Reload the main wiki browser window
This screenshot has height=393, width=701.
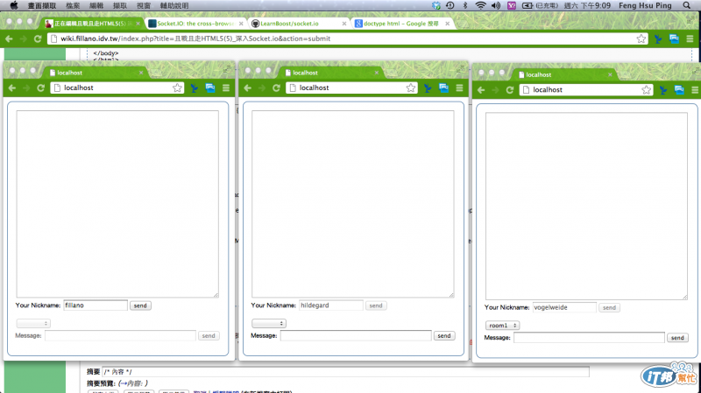[x=38, y=39]
